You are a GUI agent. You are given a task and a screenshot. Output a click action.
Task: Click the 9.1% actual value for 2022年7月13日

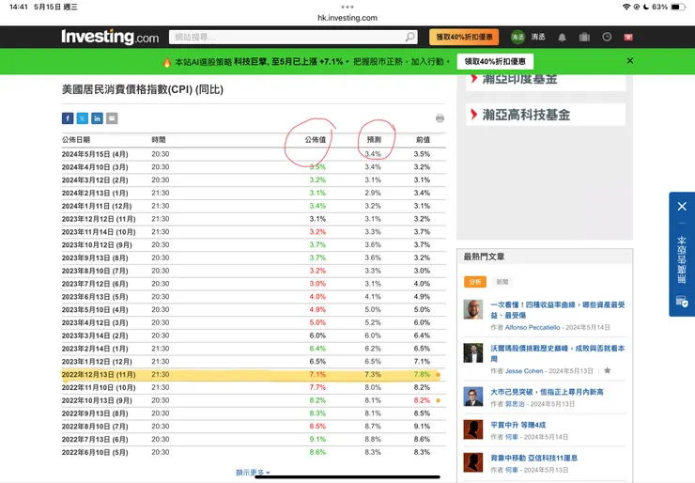coord(317,439)
